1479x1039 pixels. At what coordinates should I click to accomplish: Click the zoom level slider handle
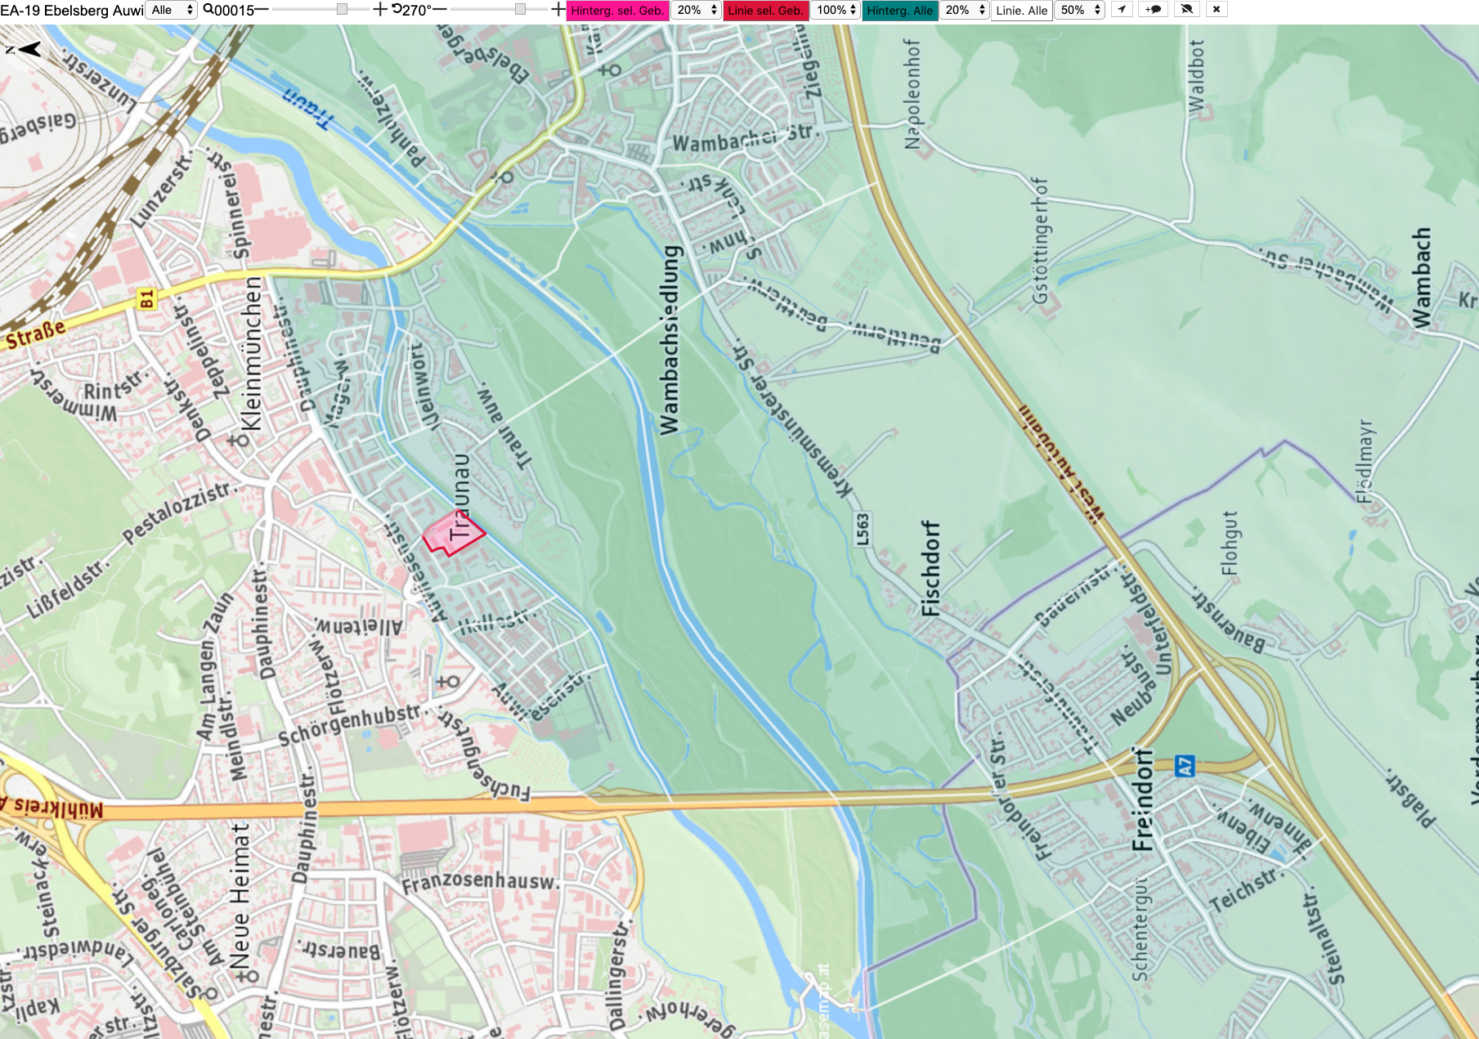point(343,10)
